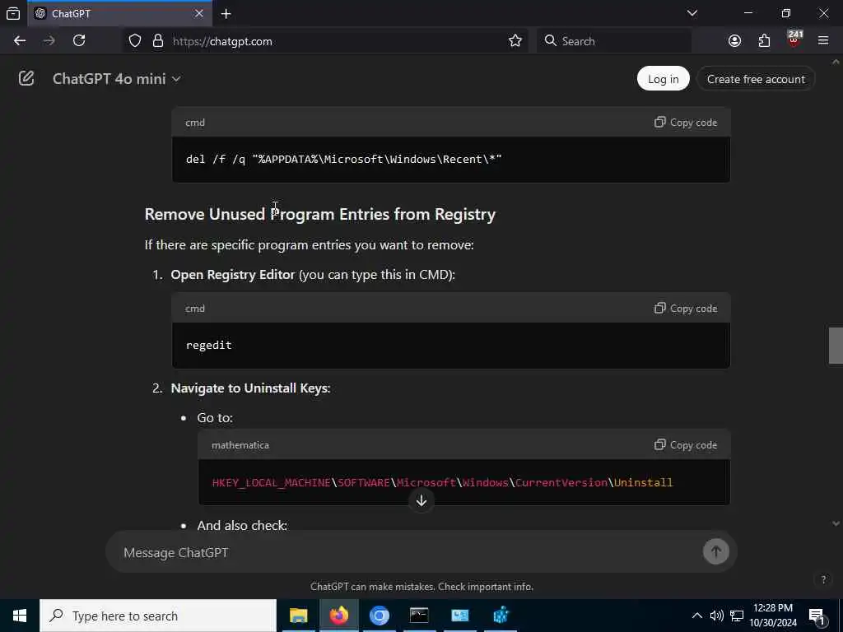Image resolution: width=843 pixels, height=632 pixels.
Task: Copy code of the mathematica registry path
Action: [686, 445]
